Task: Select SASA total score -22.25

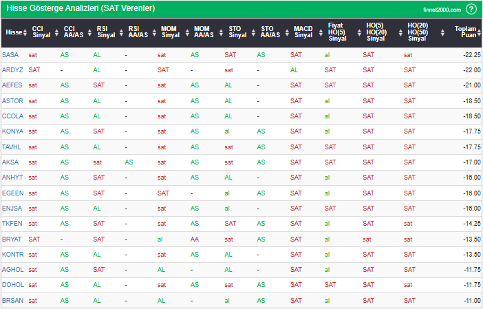Action: [x=471, y=55]
